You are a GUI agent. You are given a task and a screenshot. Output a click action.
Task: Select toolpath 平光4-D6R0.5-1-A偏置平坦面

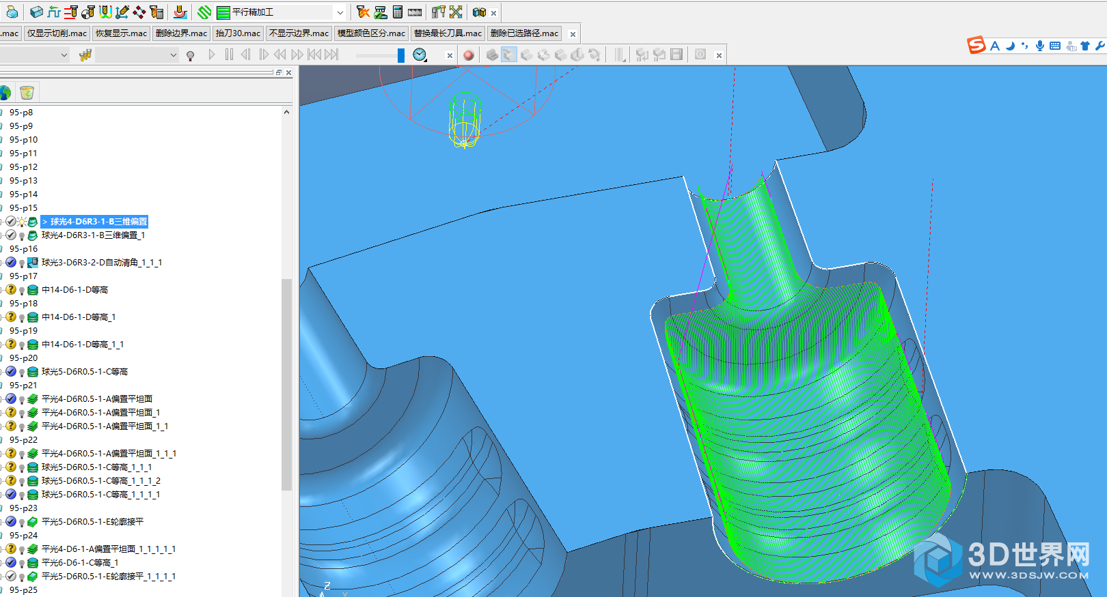97,399
